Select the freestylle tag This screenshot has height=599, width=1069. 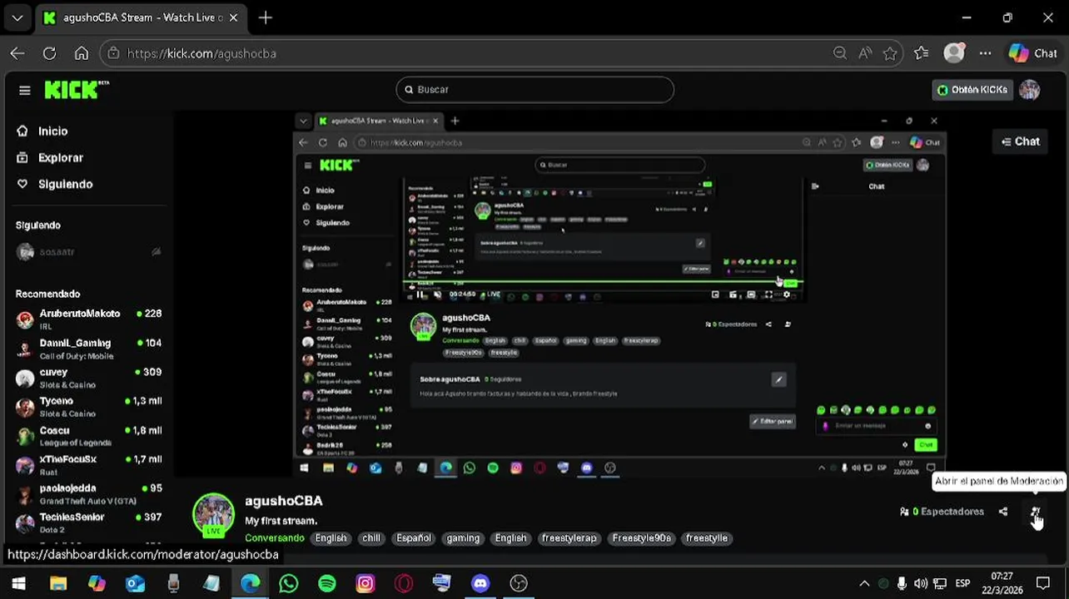pyautogui.click(x=707, y=538)
